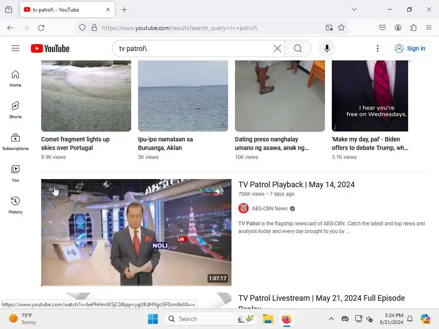439x329 pixels.
Task: Click the magnifier search button
Action: (x=298, y=48)
